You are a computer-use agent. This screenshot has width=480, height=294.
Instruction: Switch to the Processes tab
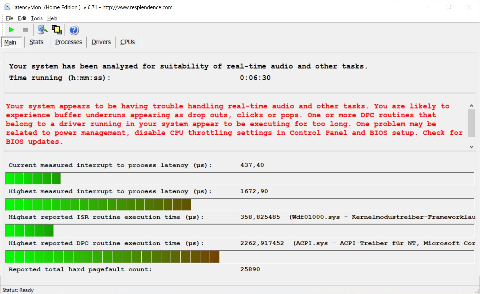[x=68, y=42]
